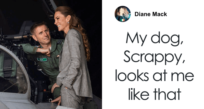
Task: Click the woman's drop earring
Action: 68,23
